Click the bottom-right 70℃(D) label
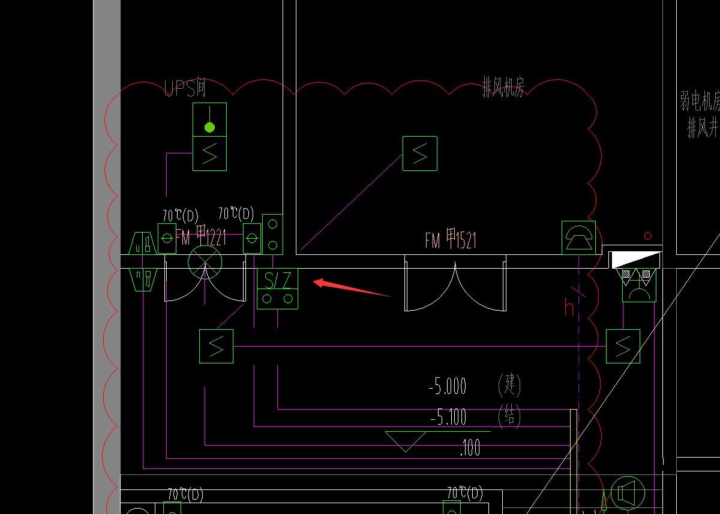This screenshot has height=514, width=720. pos(465,494)
